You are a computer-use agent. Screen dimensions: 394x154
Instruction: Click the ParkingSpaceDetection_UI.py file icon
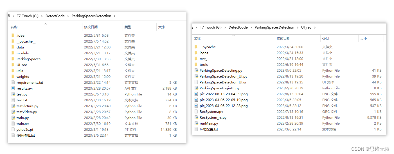[x=196, y=76]
